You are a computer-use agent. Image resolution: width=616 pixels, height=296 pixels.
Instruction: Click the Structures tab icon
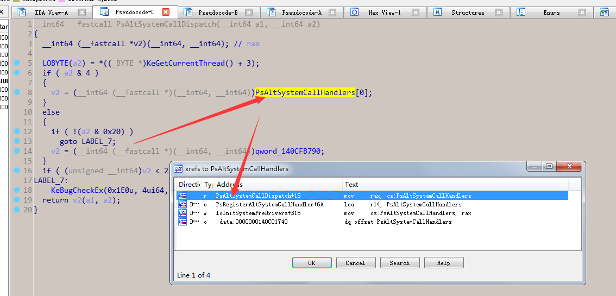(x=438, y=12)
